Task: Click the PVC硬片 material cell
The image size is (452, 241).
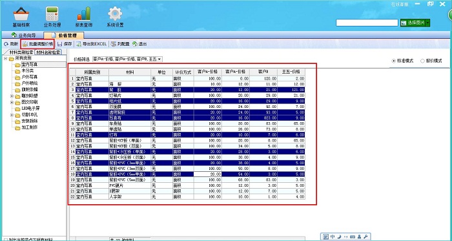Action: [130, 185]
